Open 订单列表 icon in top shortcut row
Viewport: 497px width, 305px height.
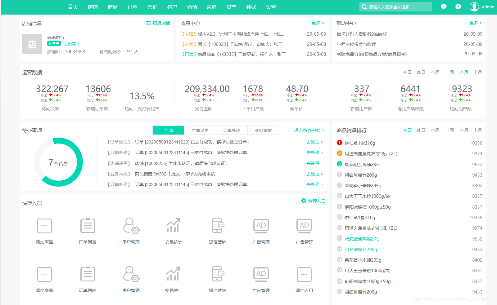pyautogui.click(x=88, y=226)
